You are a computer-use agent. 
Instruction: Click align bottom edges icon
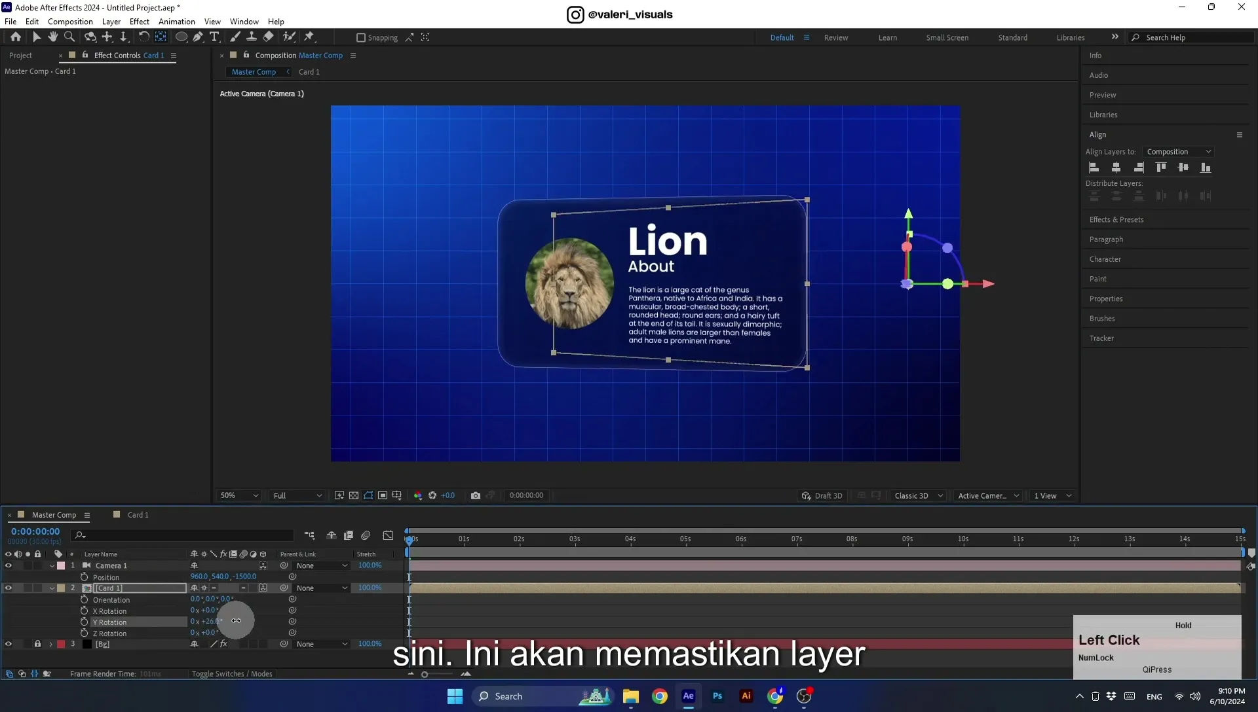(x=1206, y=168)
